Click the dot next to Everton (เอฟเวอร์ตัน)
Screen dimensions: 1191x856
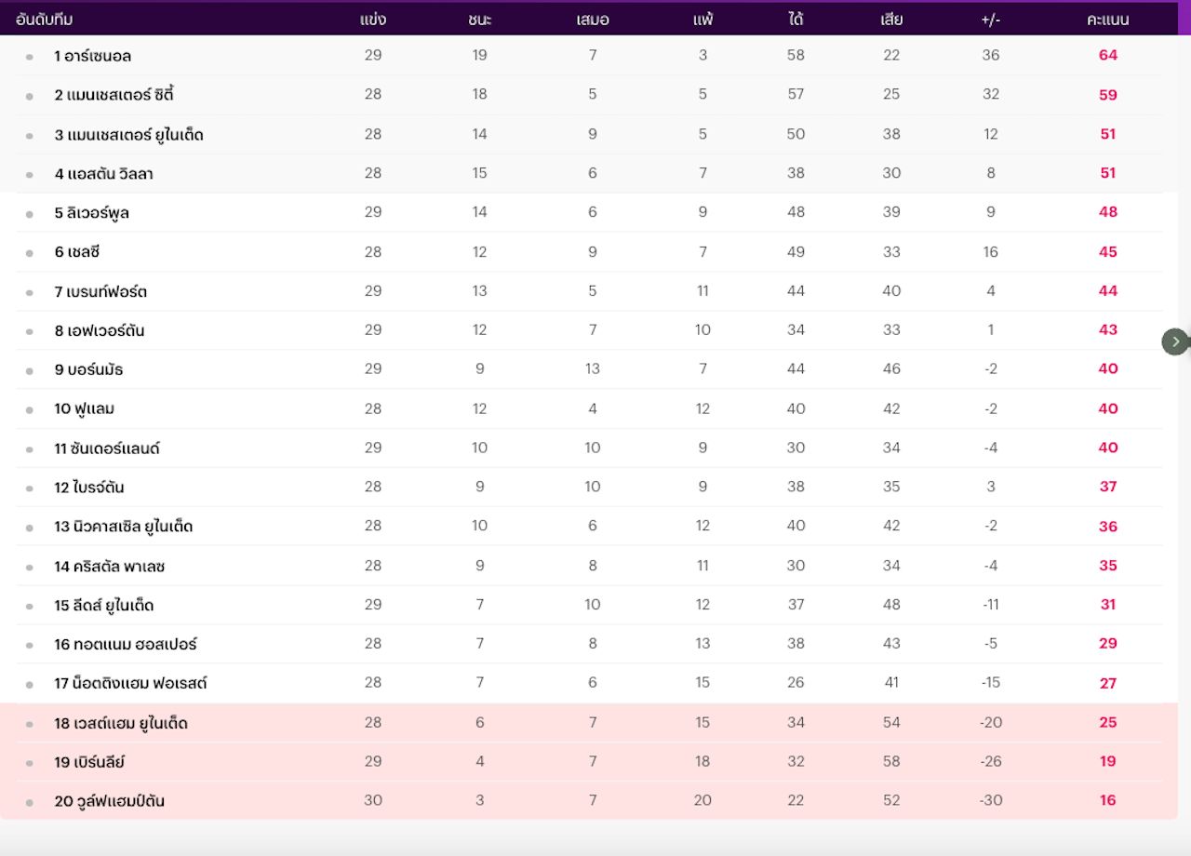pyautogui.click(x=29, y=331)
